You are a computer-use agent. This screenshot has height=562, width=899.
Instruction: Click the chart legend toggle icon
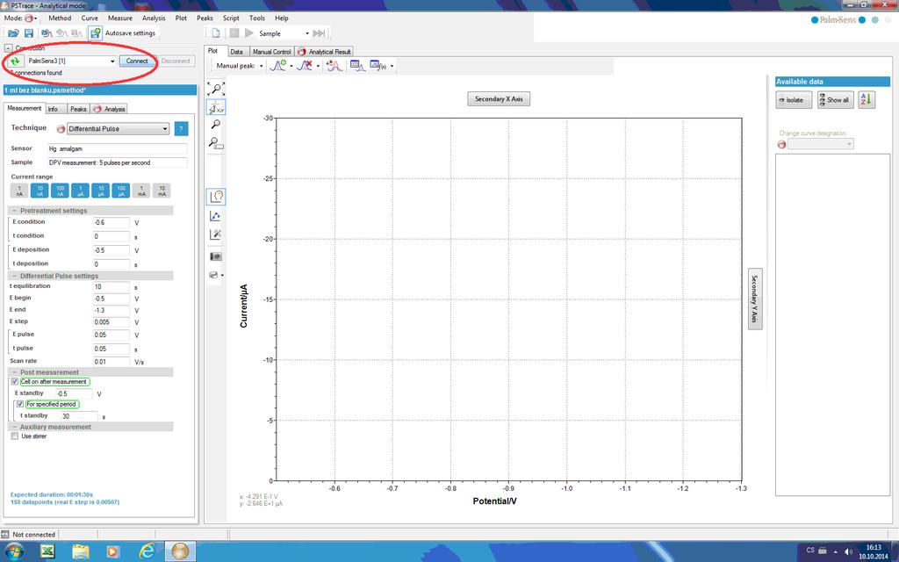[x=216, y=197]
